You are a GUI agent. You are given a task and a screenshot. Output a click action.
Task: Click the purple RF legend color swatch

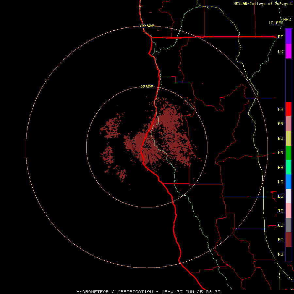click(x=288, y=37)
